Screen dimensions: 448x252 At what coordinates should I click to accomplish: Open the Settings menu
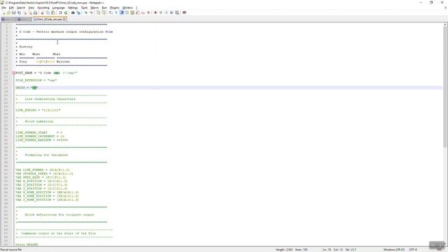coord(73,8)
